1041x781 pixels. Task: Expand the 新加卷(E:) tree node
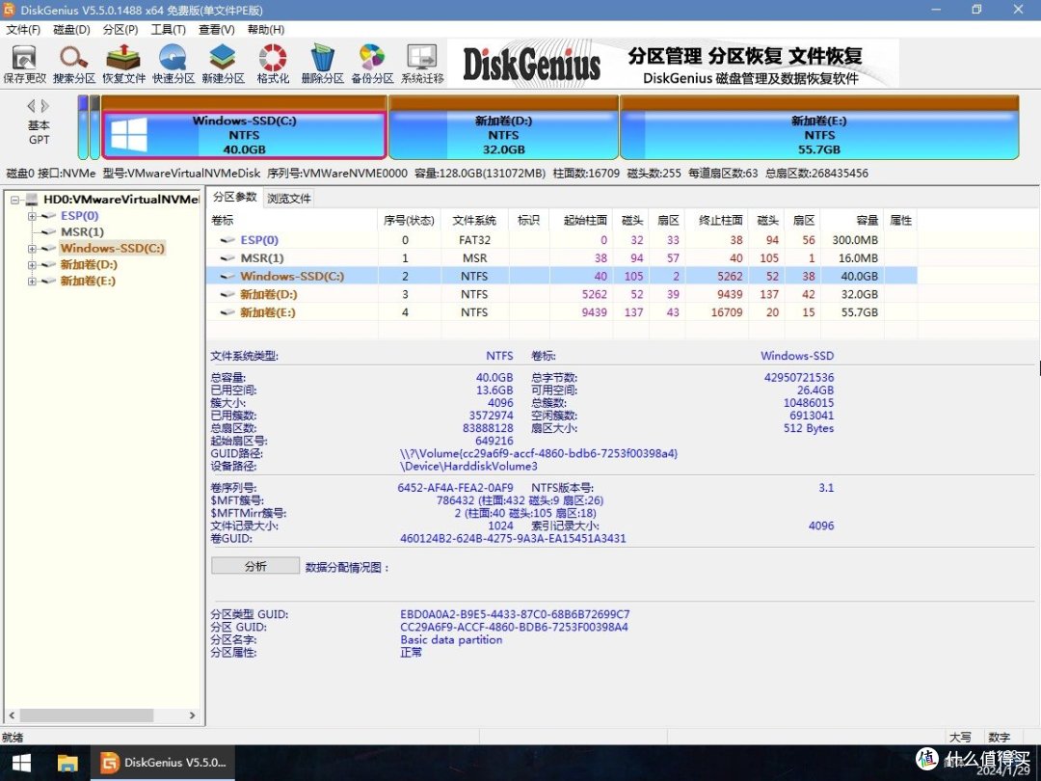(x=32, y=281)
